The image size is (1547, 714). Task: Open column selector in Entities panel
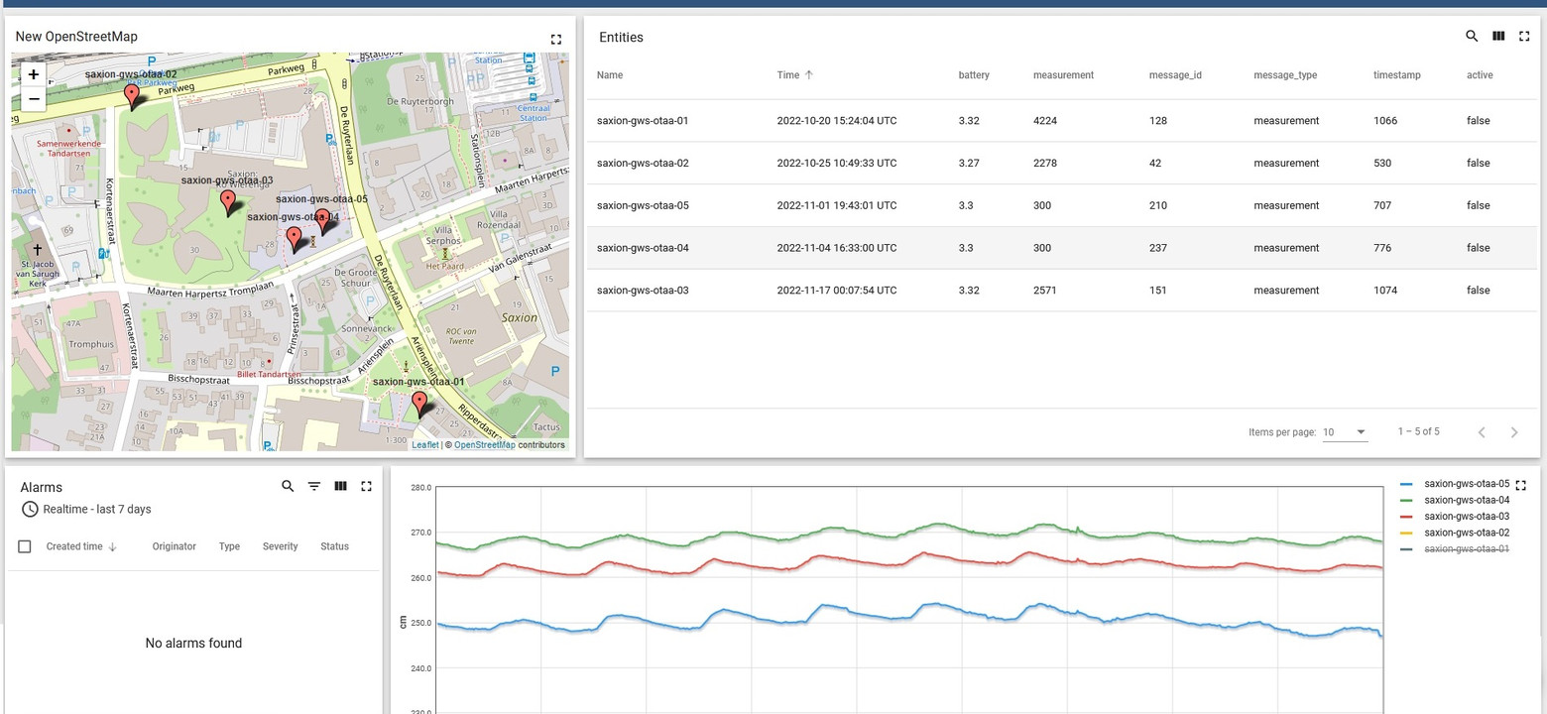[x=1498, y=37]
